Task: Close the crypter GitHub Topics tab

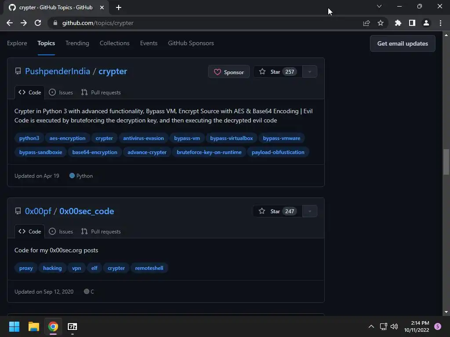Action: [x=102, y=7]
